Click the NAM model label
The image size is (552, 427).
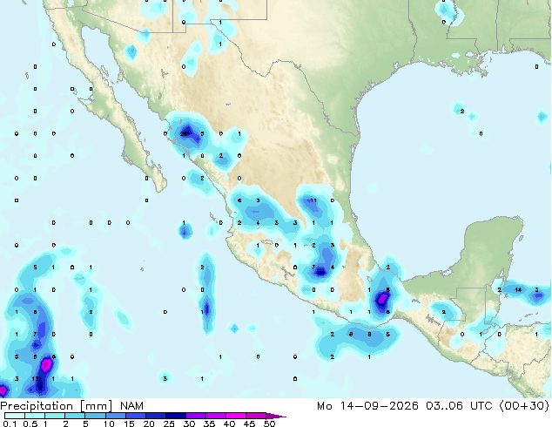pyautogui.click(x=131, y=406)
